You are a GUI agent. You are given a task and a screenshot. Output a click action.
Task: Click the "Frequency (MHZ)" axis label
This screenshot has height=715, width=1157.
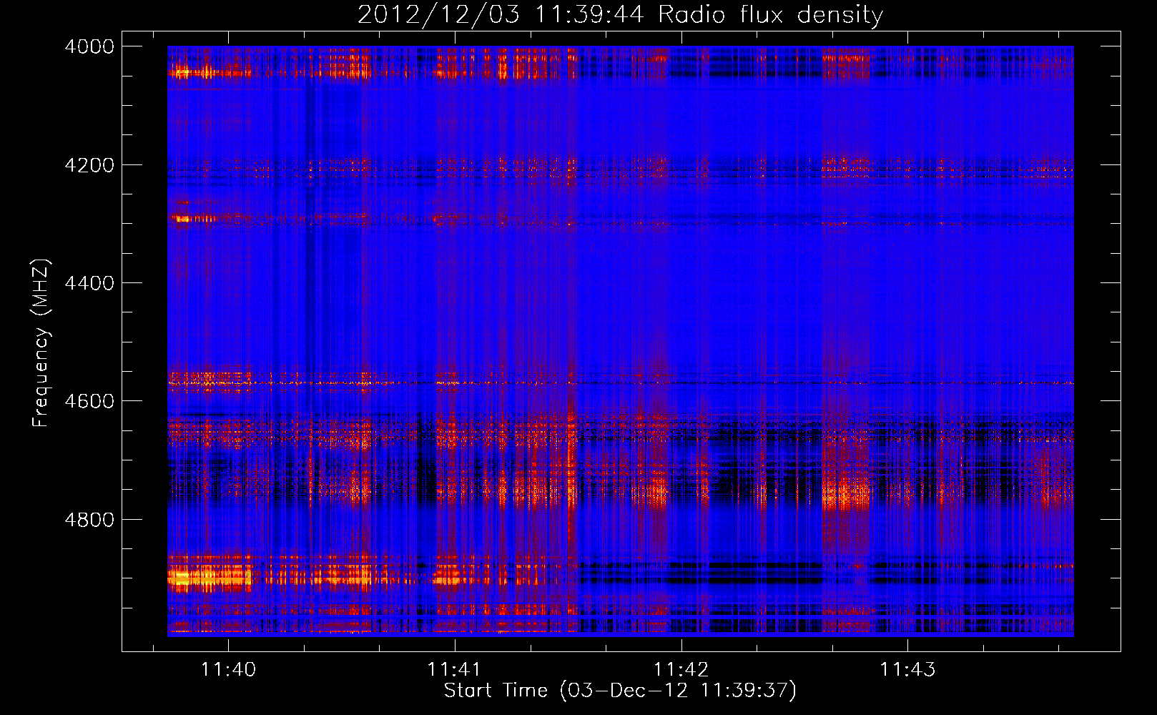[41, 343]
